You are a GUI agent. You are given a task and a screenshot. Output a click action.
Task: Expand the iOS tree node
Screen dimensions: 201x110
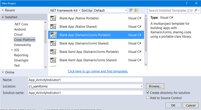tap(12, 50)
